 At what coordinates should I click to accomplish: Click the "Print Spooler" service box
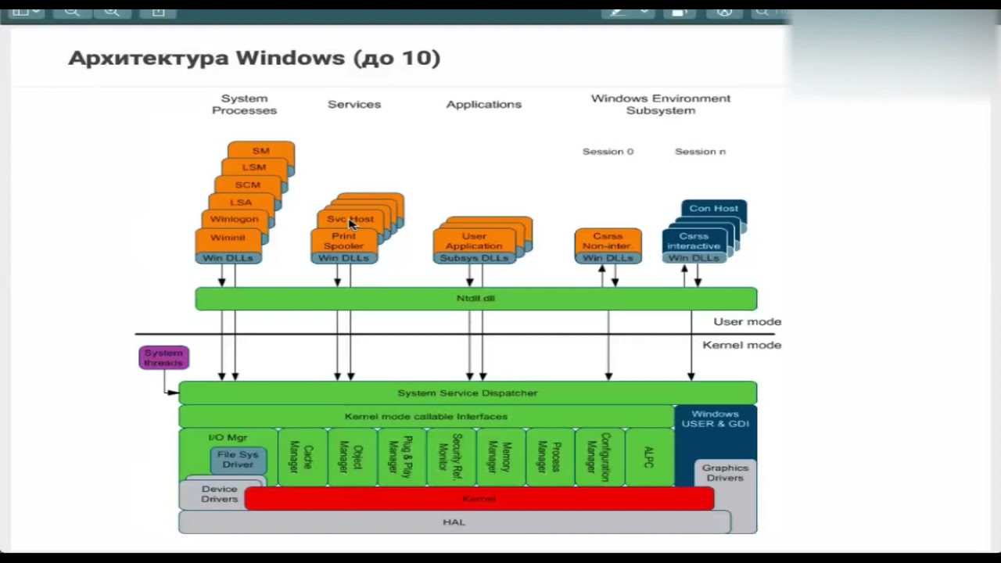[343, 241]
